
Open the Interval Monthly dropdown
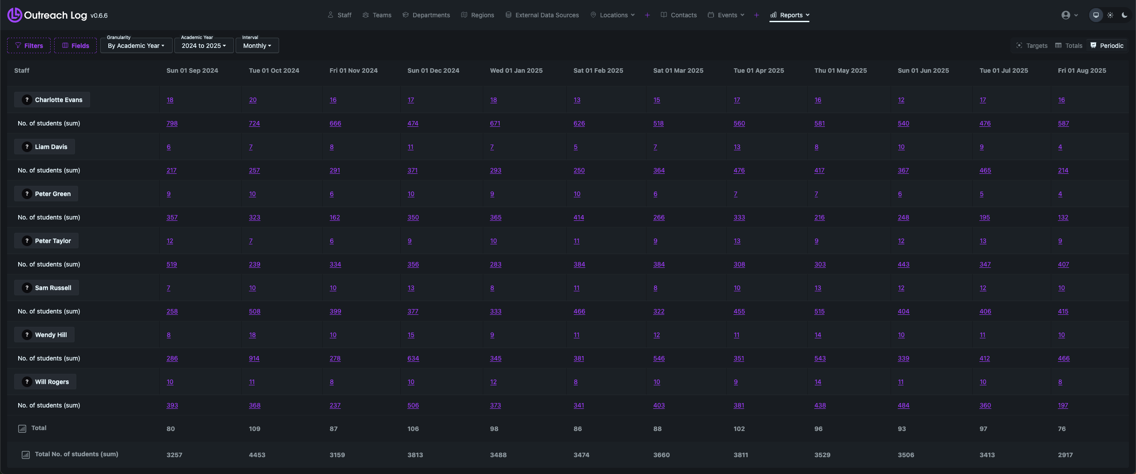pos(257,46)
